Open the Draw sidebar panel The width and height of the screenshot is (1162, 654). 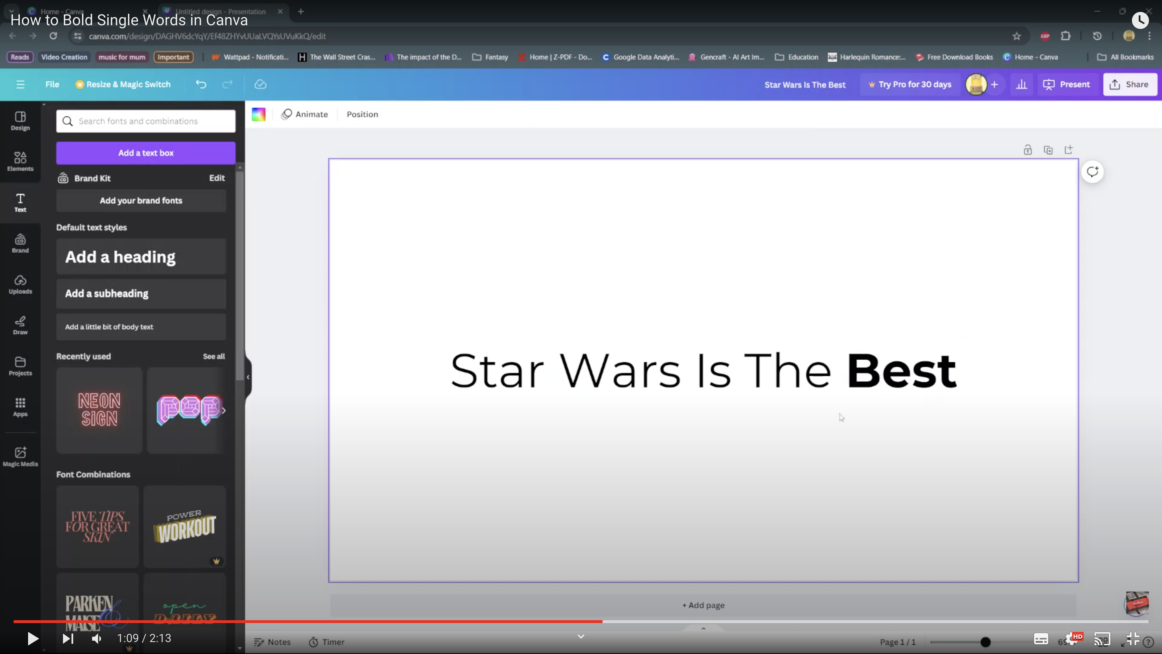point(20,325)
